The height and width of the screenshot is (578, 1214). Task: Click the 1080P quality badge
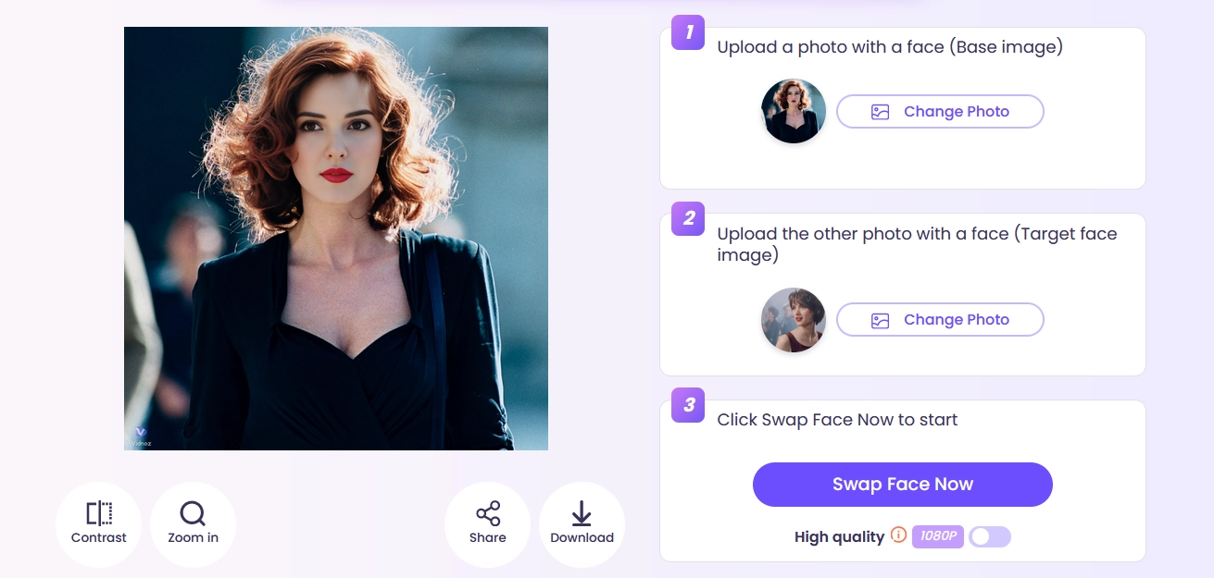937,536
